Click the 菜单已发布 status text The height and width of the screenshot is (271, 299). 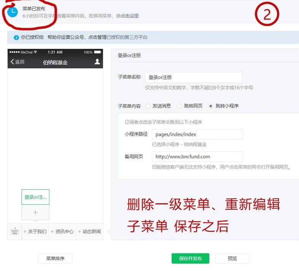[34, 9]
